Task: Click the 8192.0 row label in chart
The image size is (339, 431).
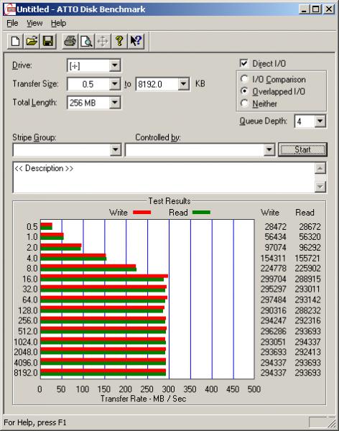Action: point(26,373)
